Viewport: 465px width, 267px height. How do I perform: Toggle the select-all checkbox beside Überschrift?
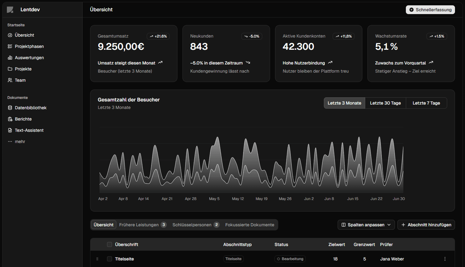click(110, 244)
